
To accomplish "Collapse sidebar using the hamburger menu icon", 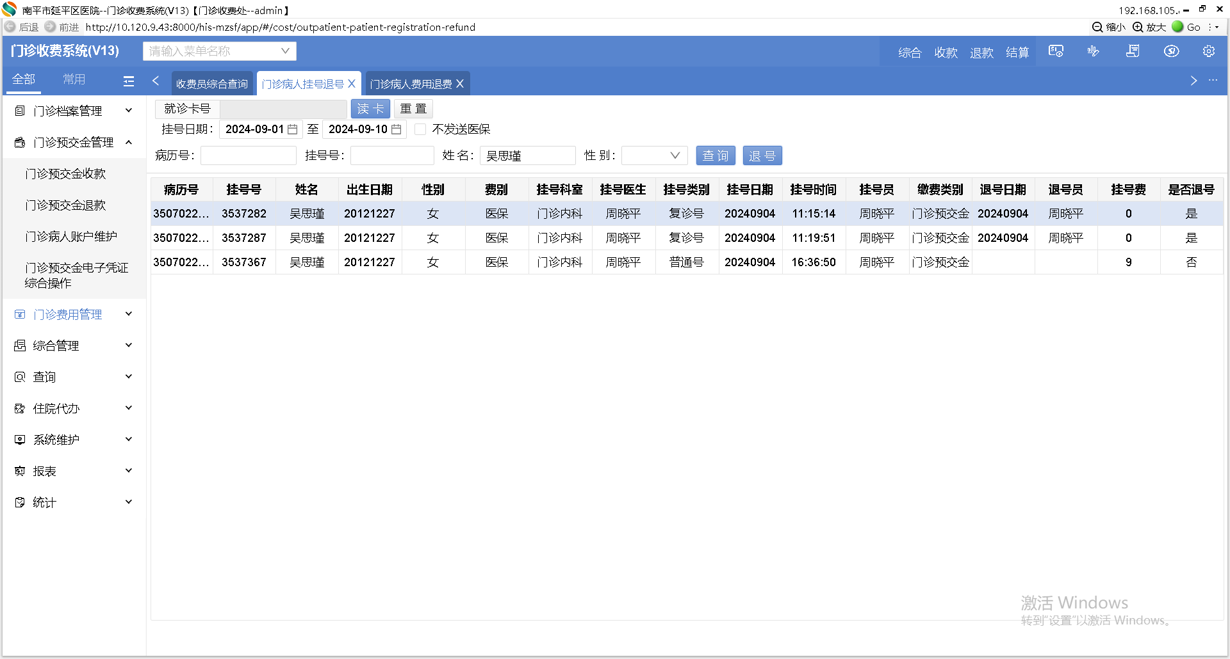I will point(129,81).
